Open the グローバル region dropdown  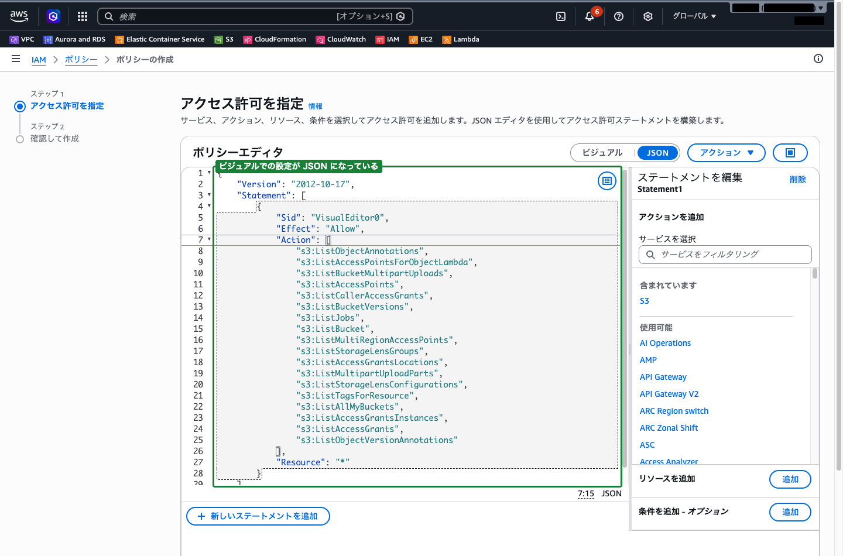click(694, 16)
